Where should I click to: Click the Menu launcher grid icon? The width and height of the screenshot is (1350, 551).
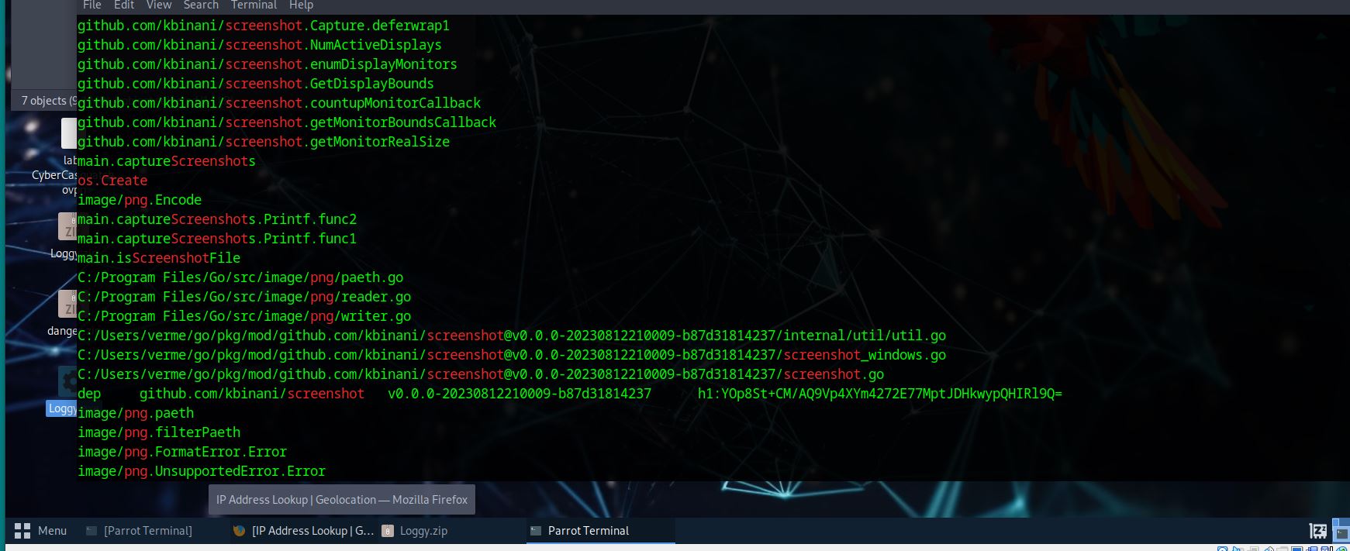[22, 531]
